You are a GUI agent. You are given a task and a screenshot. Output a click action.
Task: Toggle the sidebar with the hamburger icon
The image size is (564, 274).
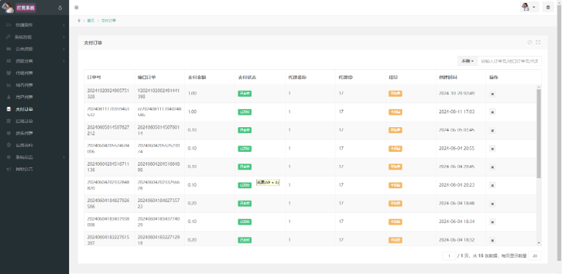pos(76,7)
